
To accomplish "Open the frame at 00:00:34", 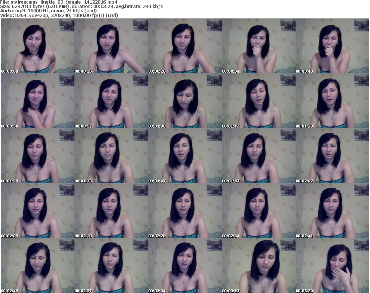I will point(259,46).
